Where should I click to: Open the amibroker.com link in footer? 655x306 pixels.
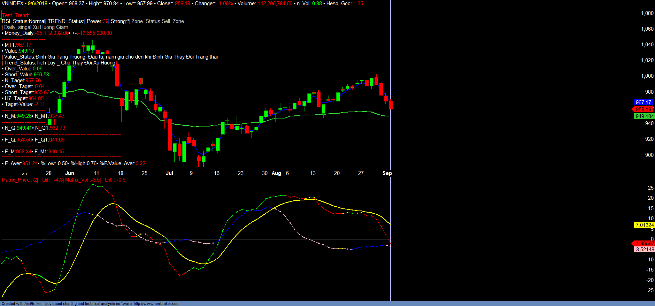pyautogui.click(x=156, y=304)
